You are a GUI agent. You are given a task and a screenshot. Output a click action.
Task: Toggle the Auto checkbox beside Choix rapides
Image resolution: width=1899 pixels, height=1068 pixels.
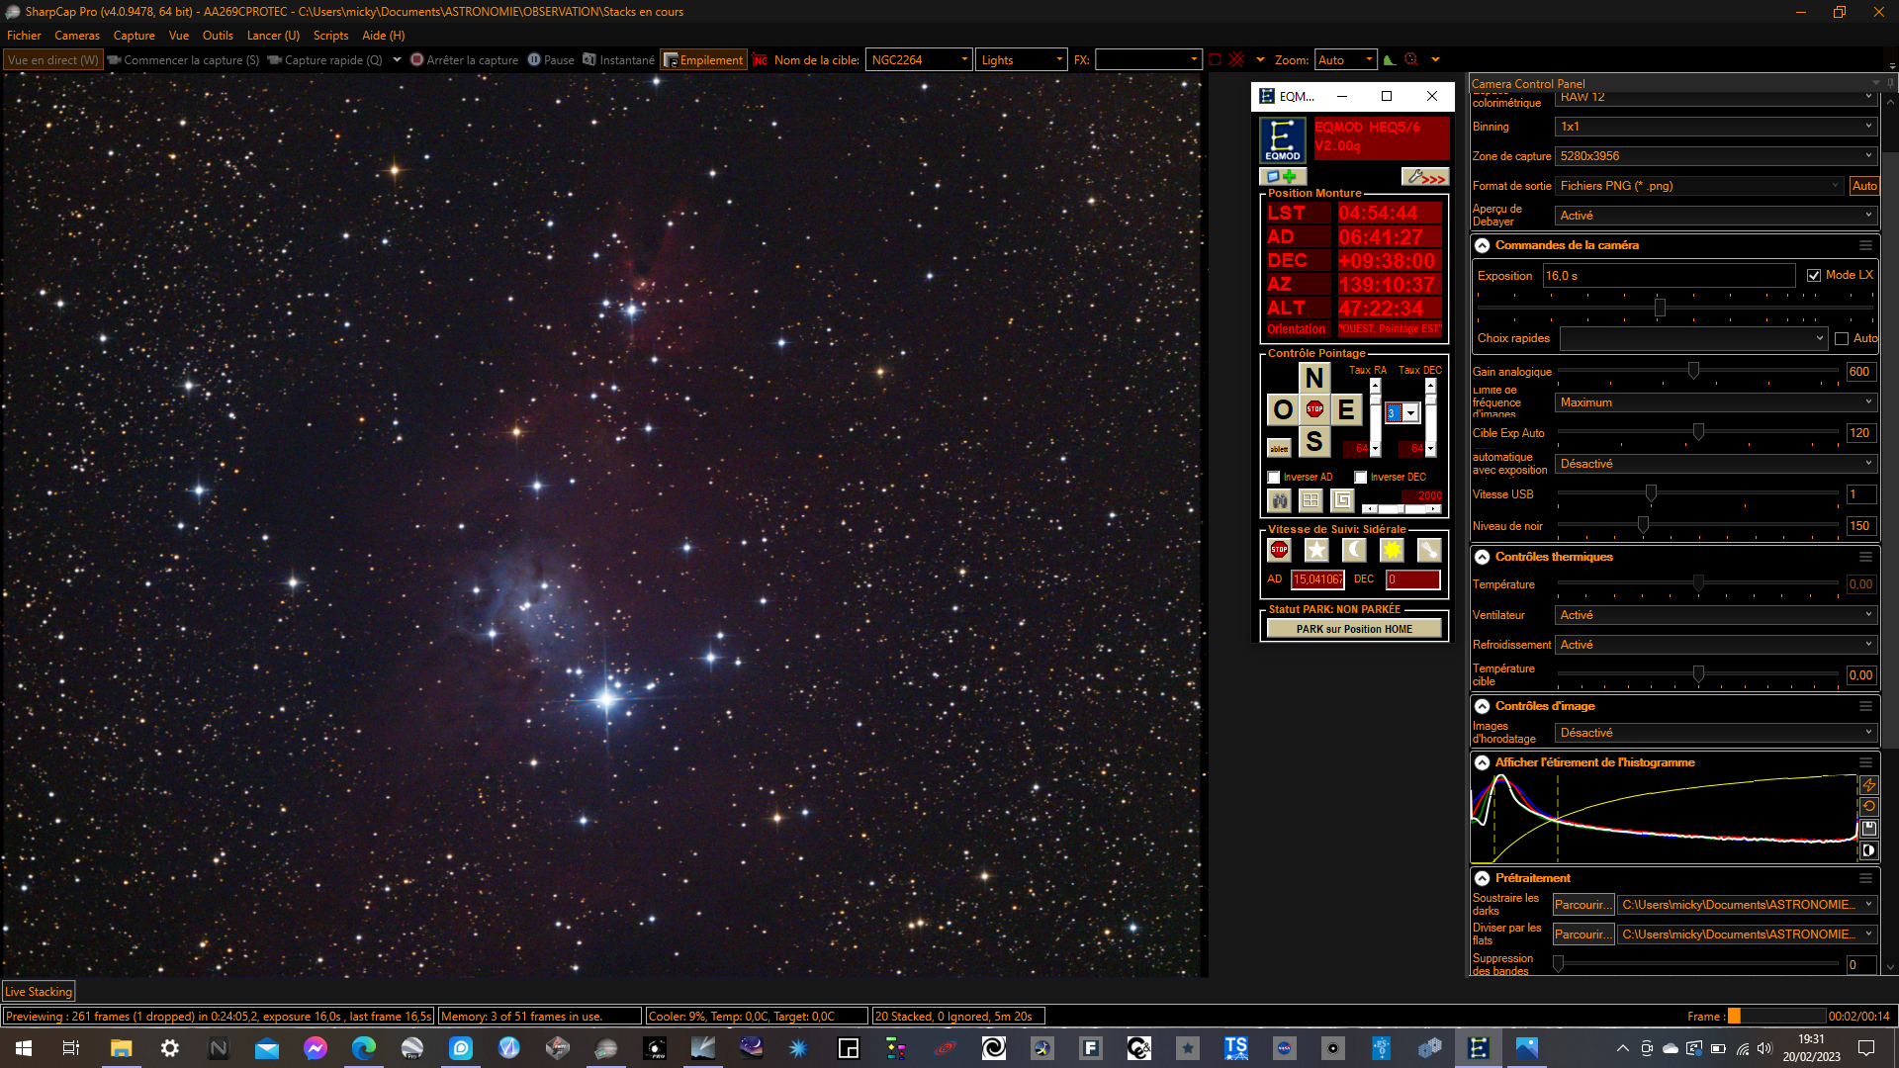1842,339
